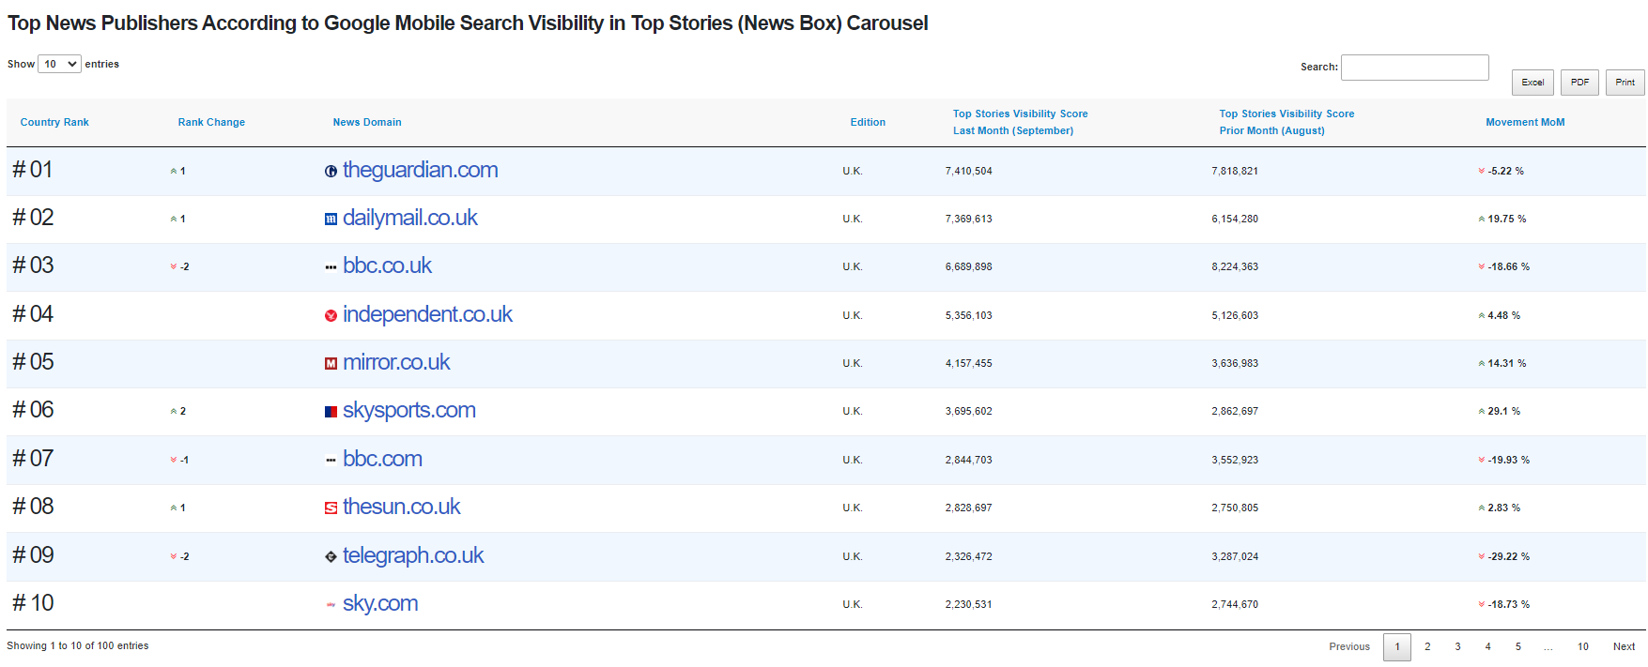The height and width of the screenshot is (667, 1648).
Task: Open the telegraph.co.uk domain link
Action: tap(413, 555)
